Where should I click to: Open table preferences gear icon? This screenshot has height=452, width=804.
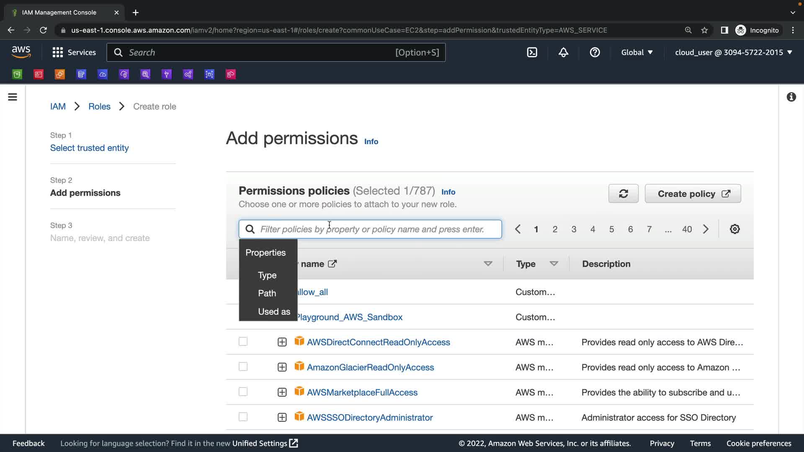(734, 229)
